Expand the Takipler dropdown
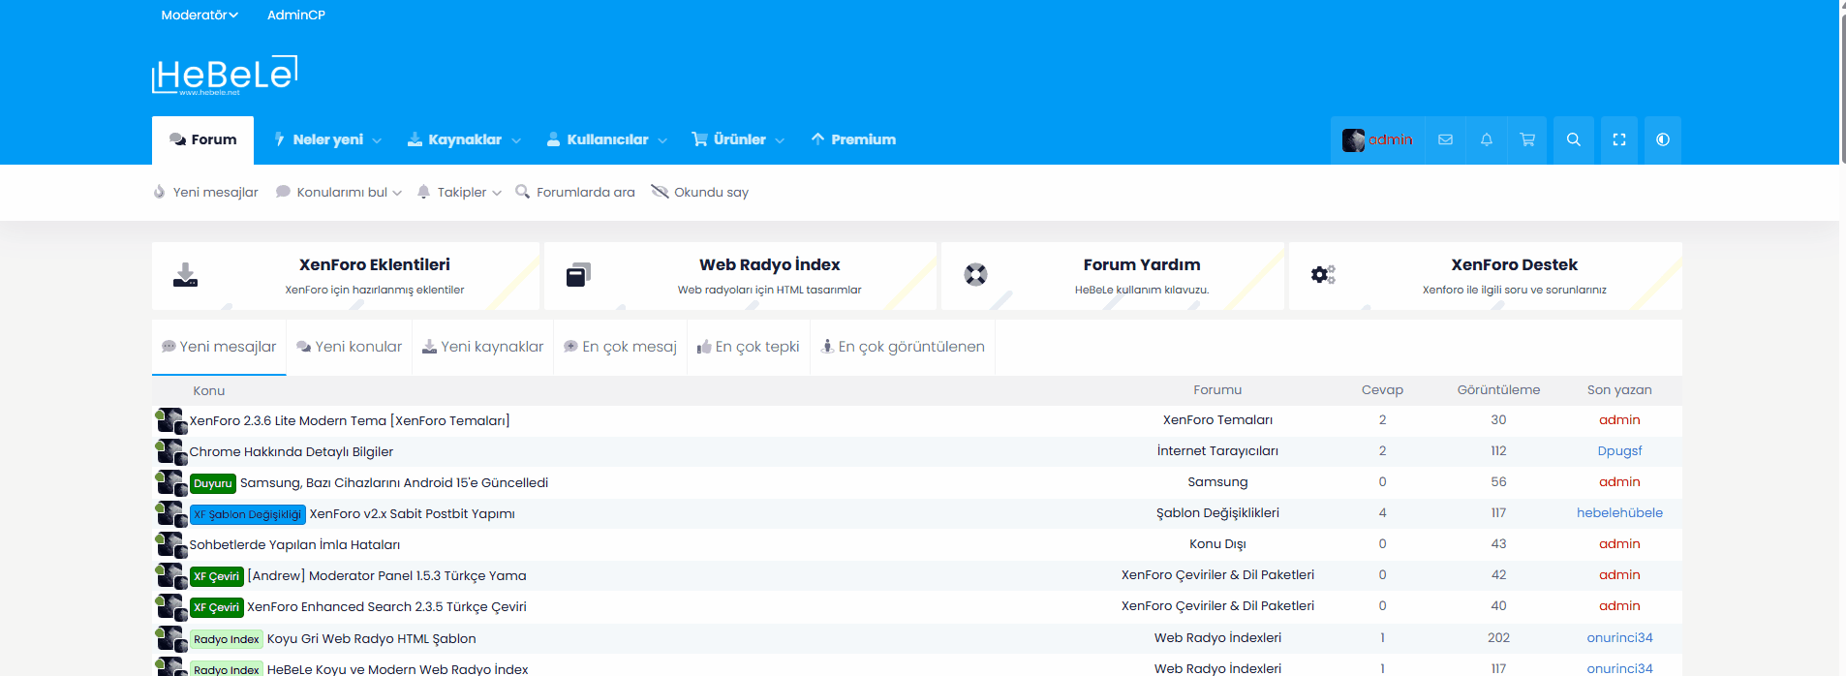 (497, 193)
